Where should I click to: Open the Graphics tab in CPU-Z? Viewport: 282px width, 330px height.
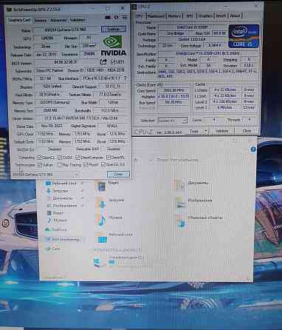pos(205,16)
